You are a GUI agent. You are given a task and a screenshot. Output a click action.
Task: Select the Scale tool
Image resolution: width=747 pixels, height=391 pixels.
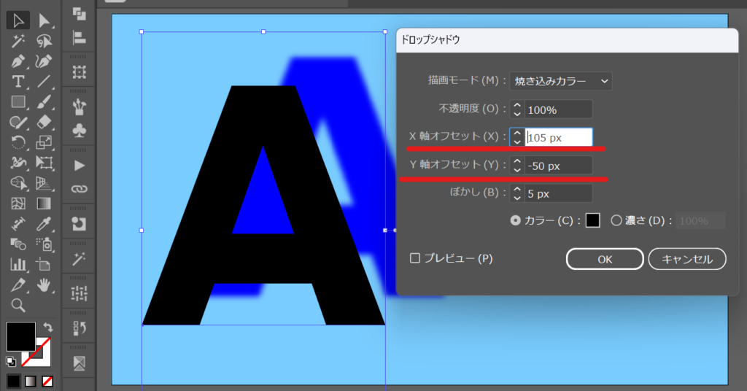tap(44, 142)
